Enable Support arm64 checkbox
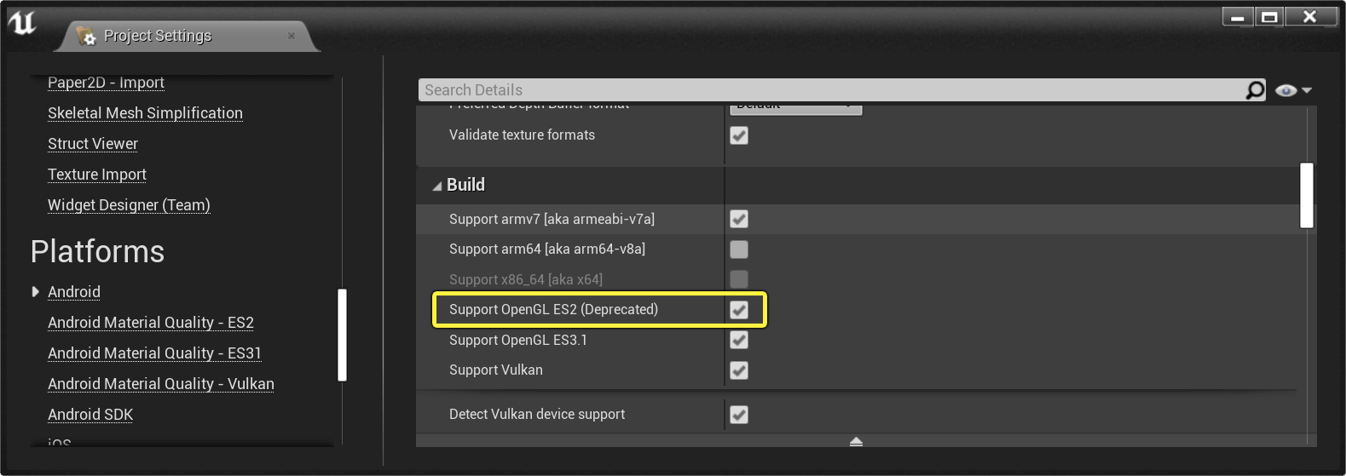Image resolution: width=1346 pixels, height=476 pixels. pos(739,249)
